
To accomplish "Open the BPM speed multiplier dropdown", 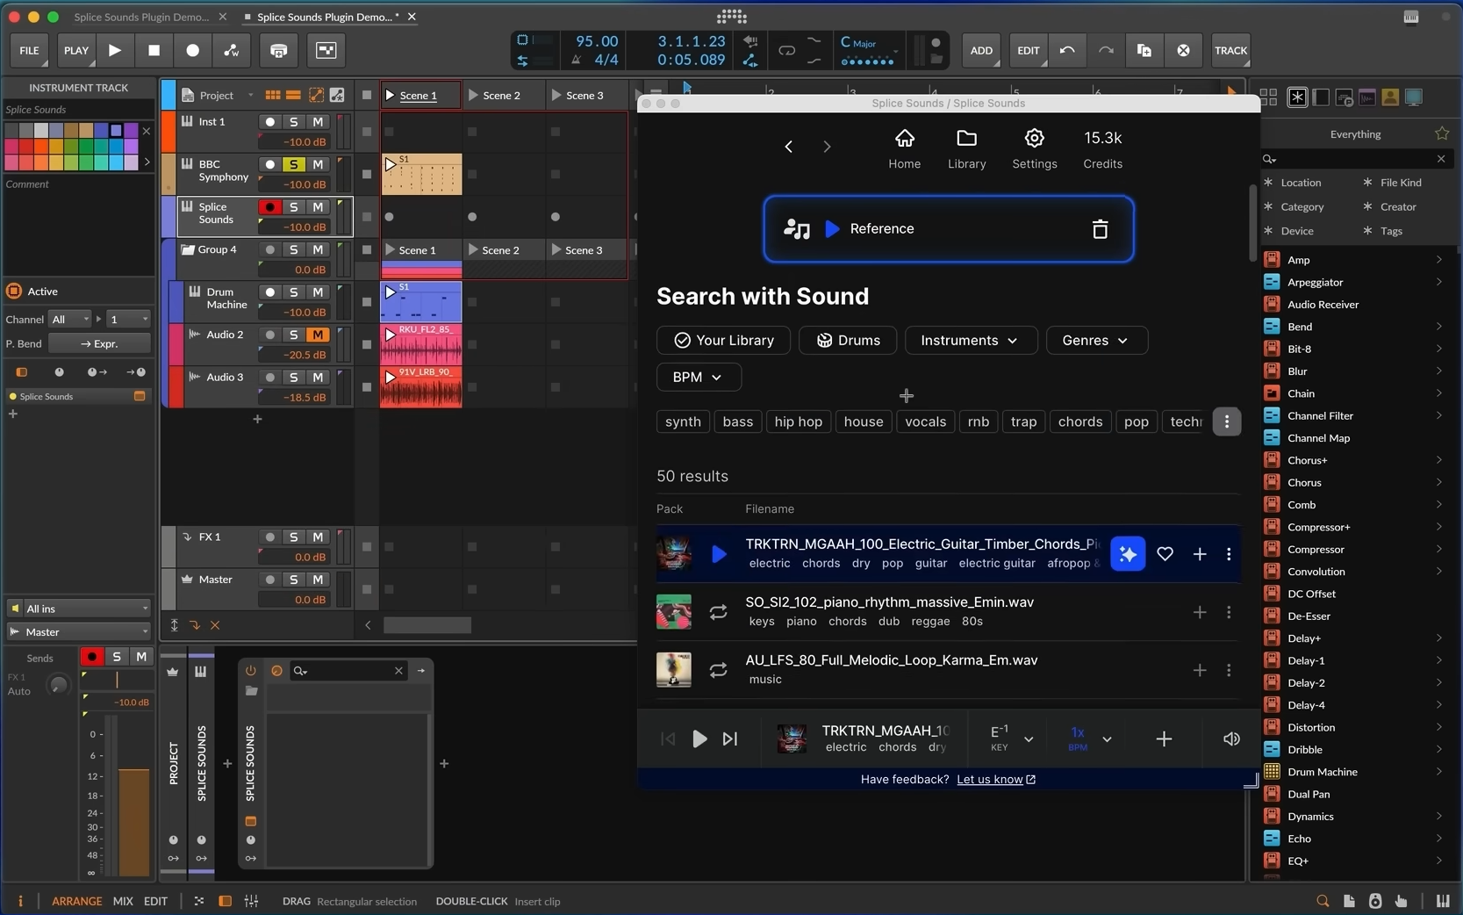I will point(1107,739).
